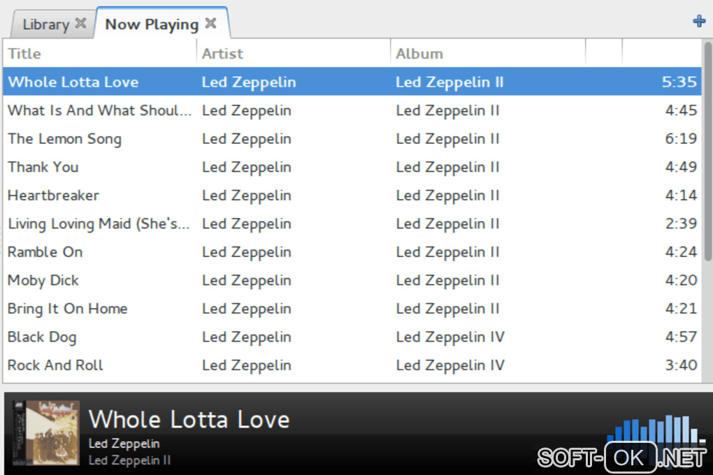713x475 pixels.
Task: Sort tracks by Album column header
Action: pos(487,53)
